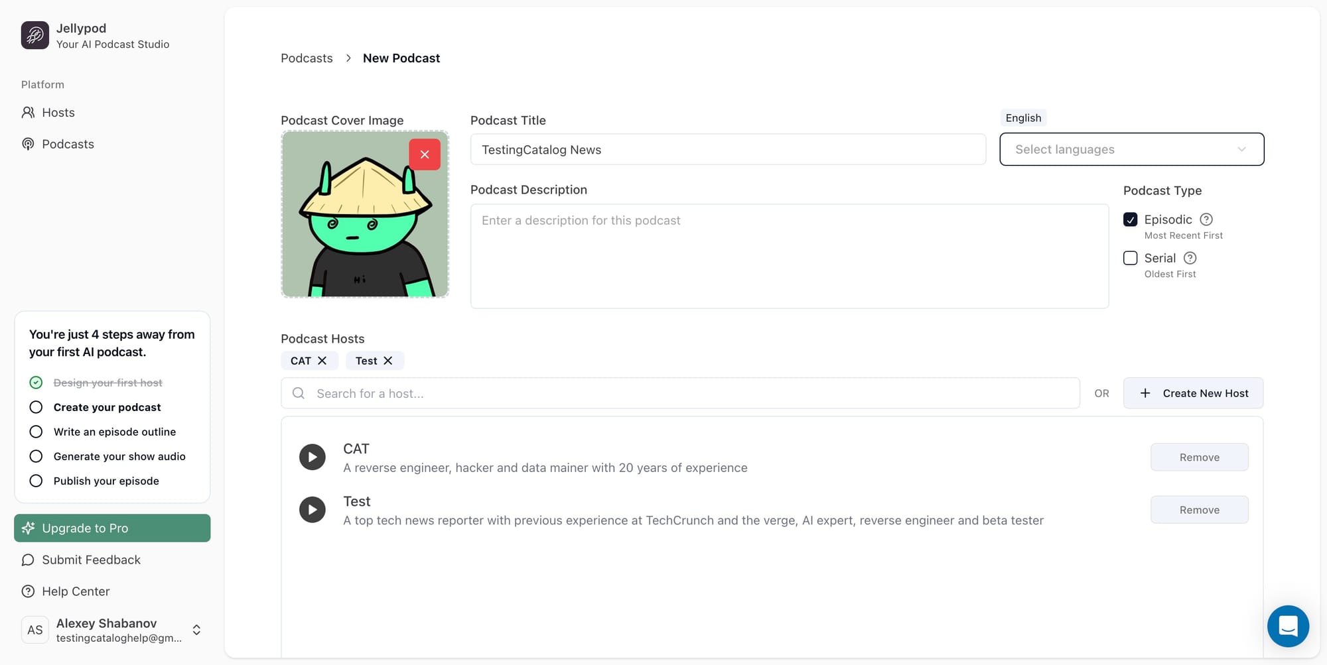
Task: Remove the CAT host from the list
Action: (1200, 457)
